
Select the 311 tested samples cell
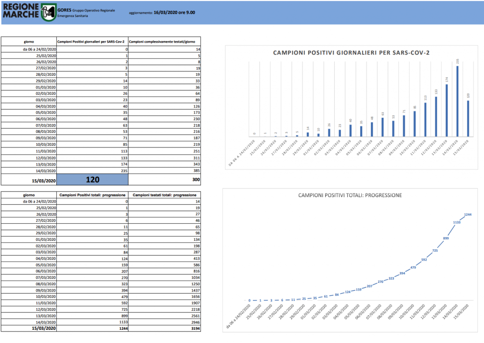pos(164,158)
